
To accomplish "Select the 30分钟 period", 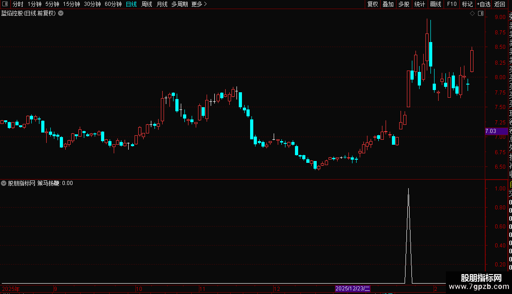I will (92, 4).
